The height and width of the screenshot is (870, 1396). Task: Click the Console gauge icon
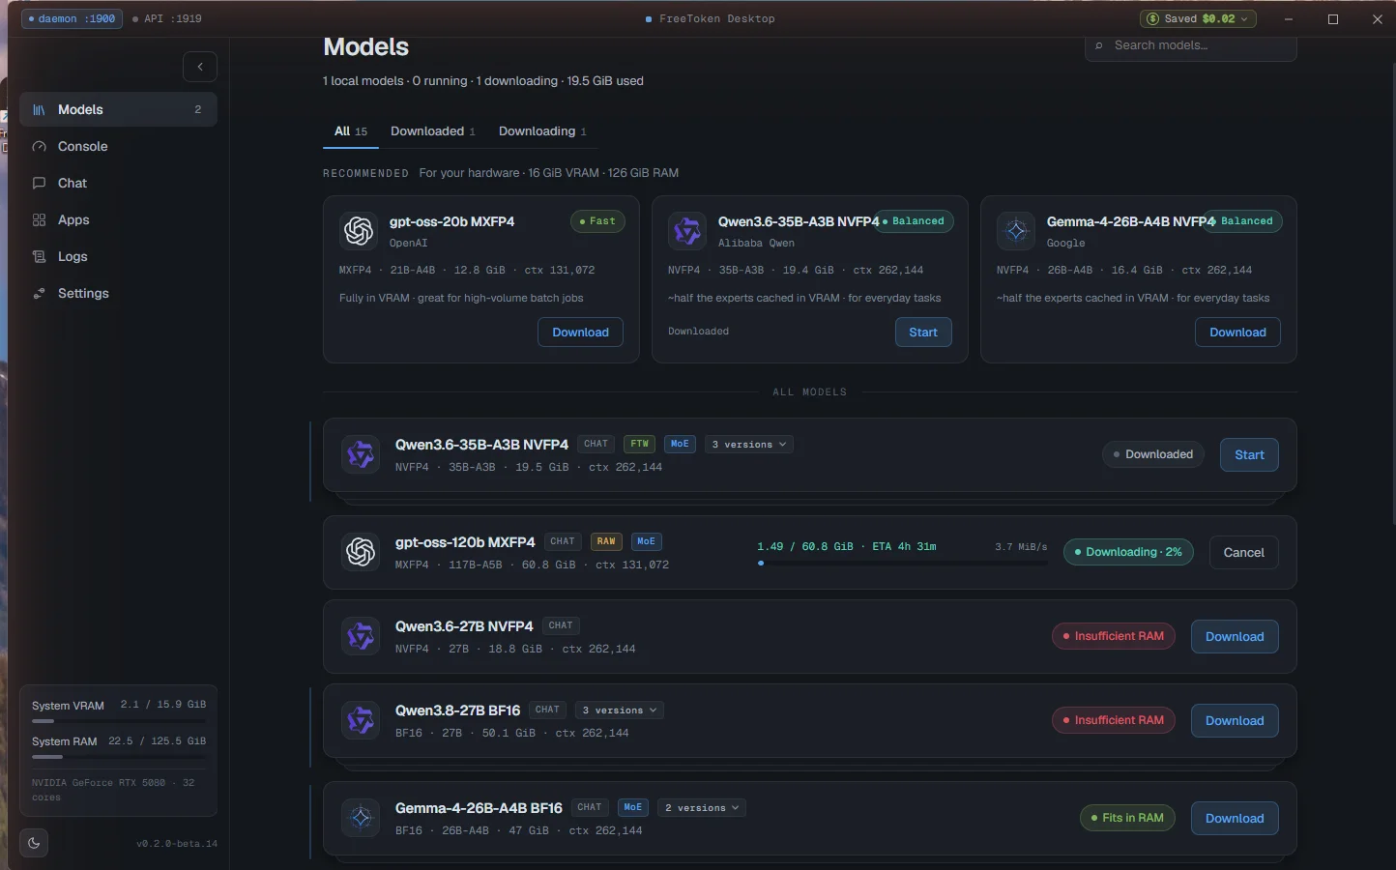[39, 147]
